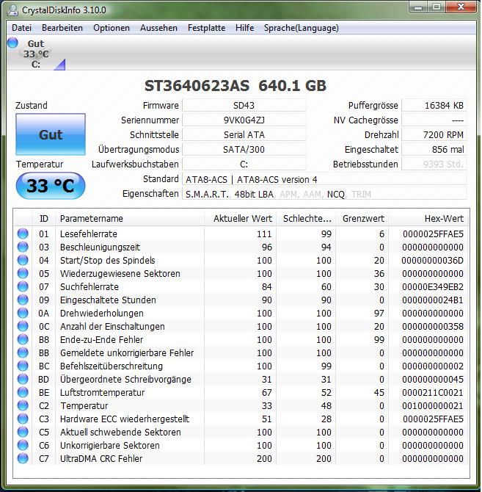Open the Optionen menu
Viewport: 482px width, 492px height.
[x=112, y=28]
